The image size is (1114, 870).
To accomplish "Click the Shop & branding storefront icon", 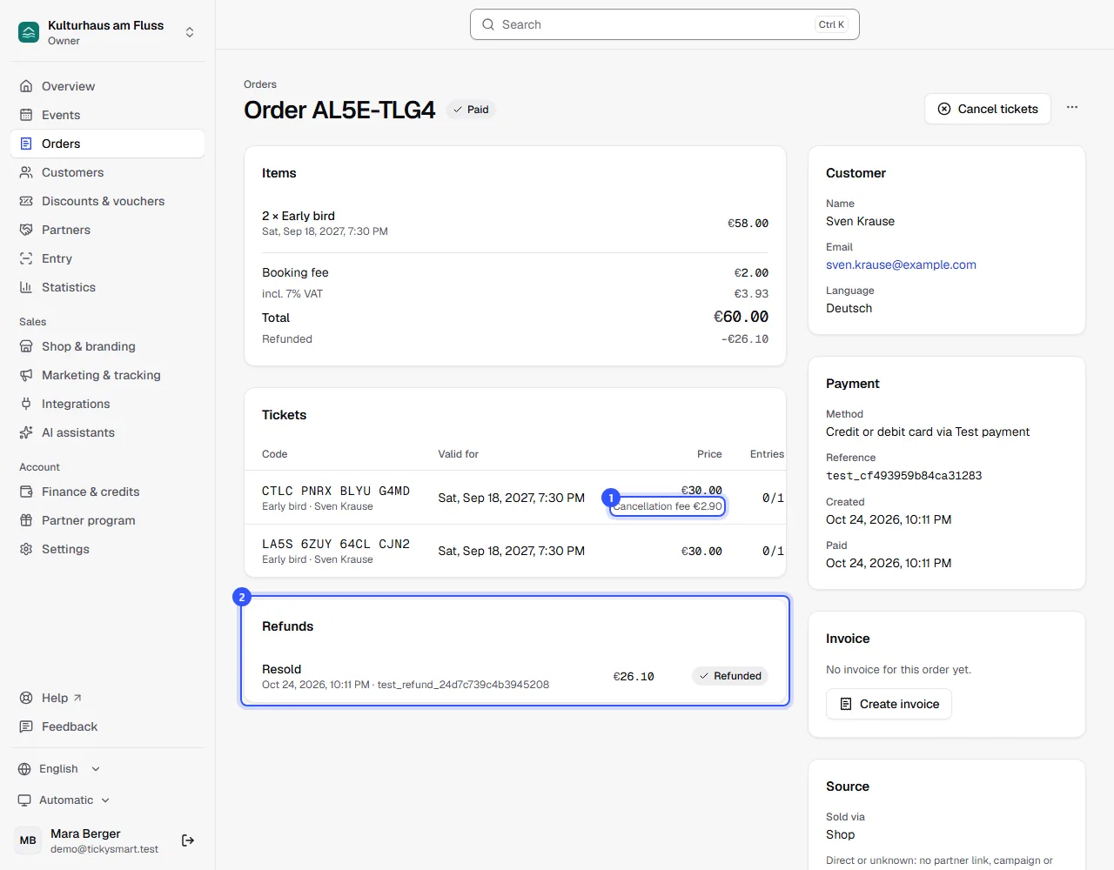I will [26, 346].
